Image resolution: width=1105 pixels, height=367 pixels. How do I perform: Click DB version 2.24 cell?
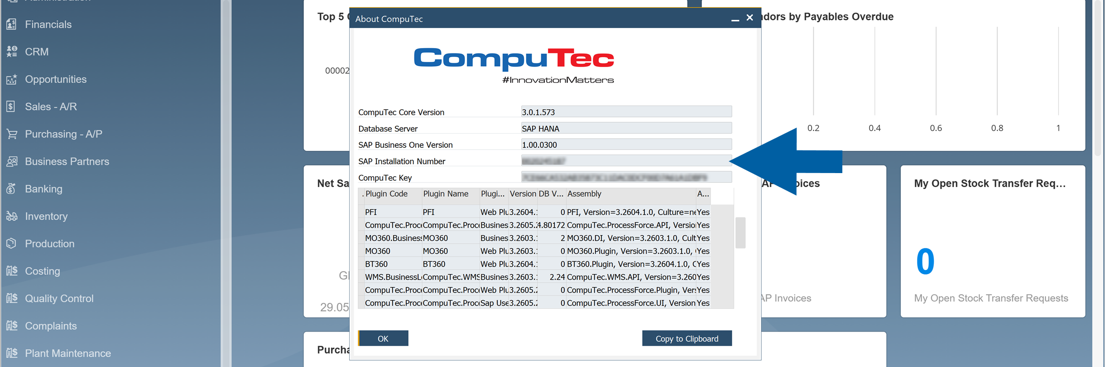click(x=551, y=277)
